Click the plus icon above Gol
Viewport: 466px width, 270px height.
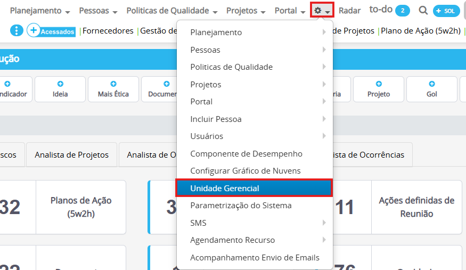pos(432,84)
